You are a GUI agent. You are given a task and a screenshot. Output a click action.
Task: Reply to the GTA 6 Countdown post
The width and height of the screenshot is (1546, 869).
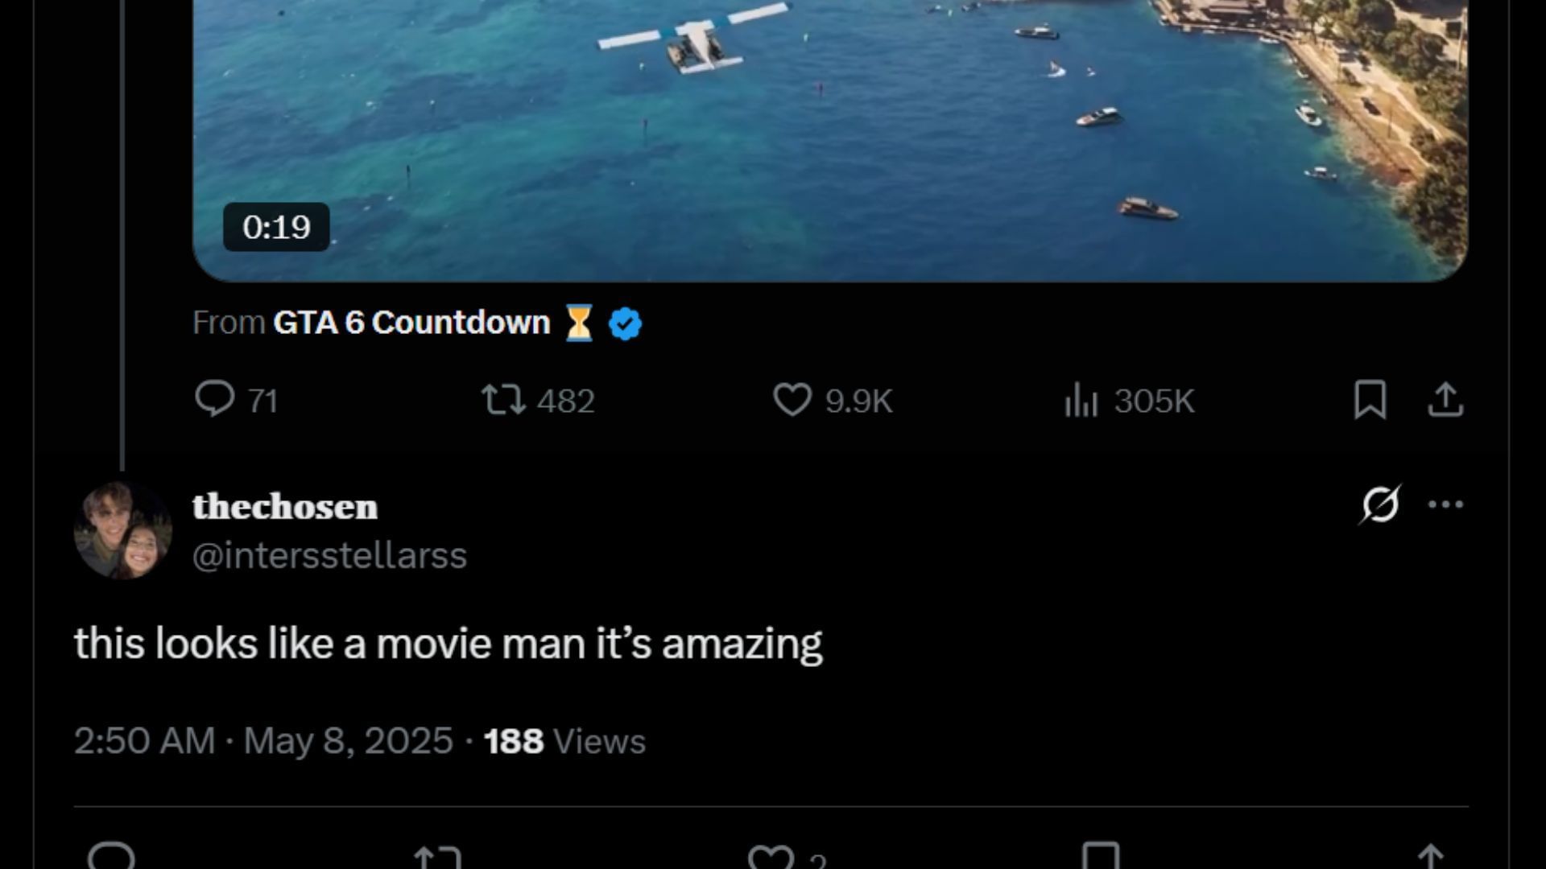[x=215, y=400]
